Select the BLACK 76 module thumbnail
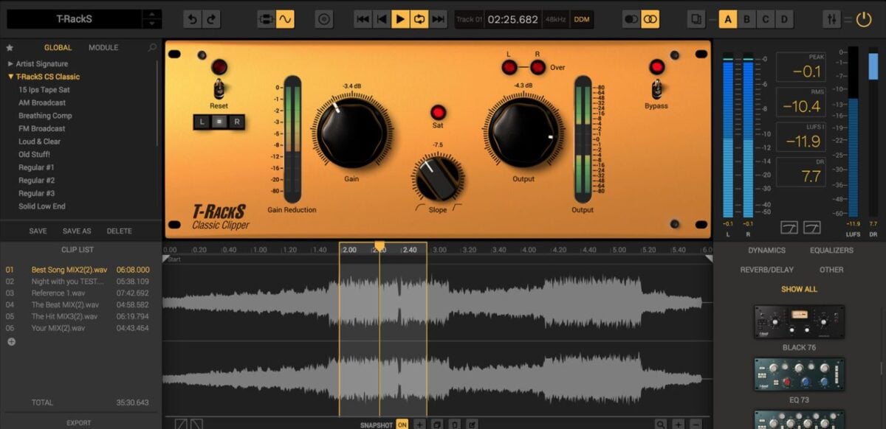 (798, 322)
